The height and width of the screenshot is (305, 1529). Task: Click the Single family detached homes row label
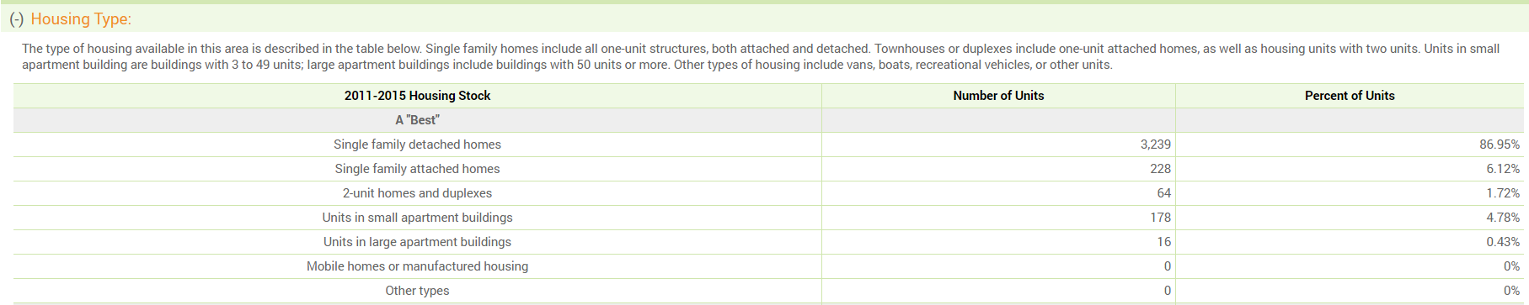click(417, 145)
